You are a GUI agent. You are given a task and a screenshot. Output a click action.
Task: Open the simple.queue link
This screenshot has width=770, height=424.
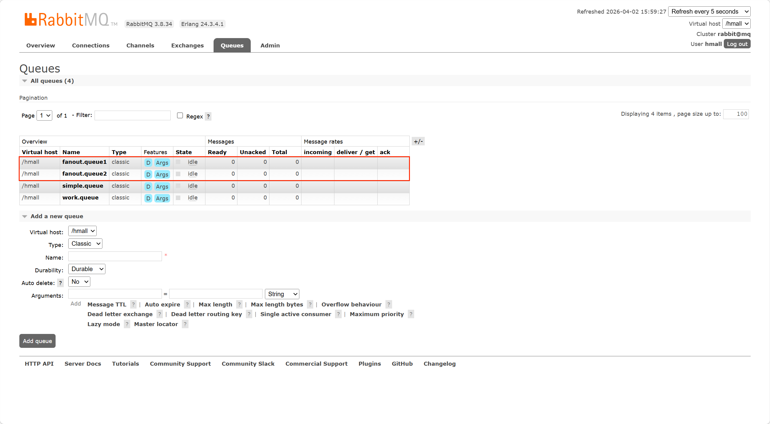point(83,186)
